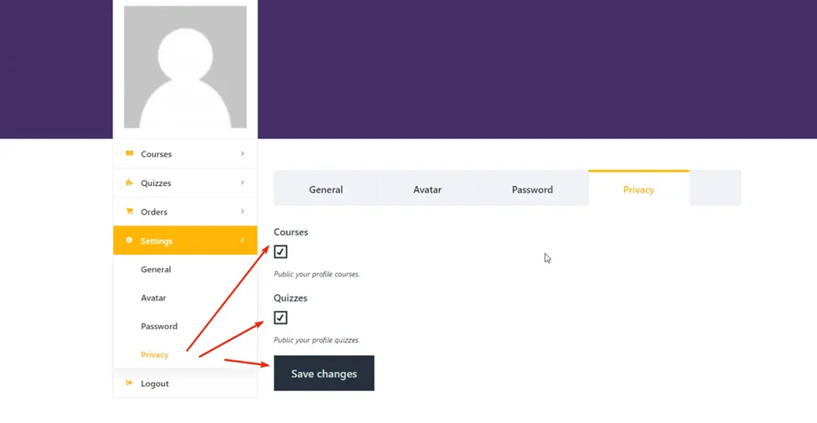Click the Settings sidebar menu label
The image size is (817, 423).
point(157,240)
